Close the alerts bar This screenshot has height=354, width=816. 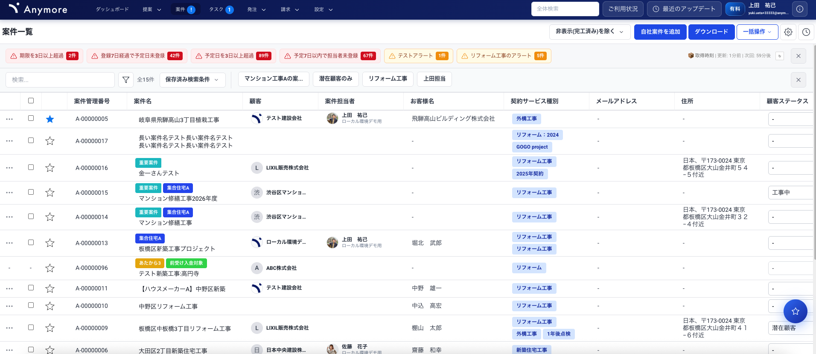[799, 56]
